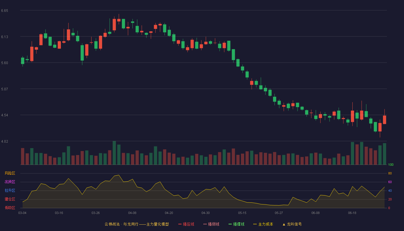Viewport: 404px width, 231px height.
Task: Select the 拉升区 zone label
Action: [10, 191]
